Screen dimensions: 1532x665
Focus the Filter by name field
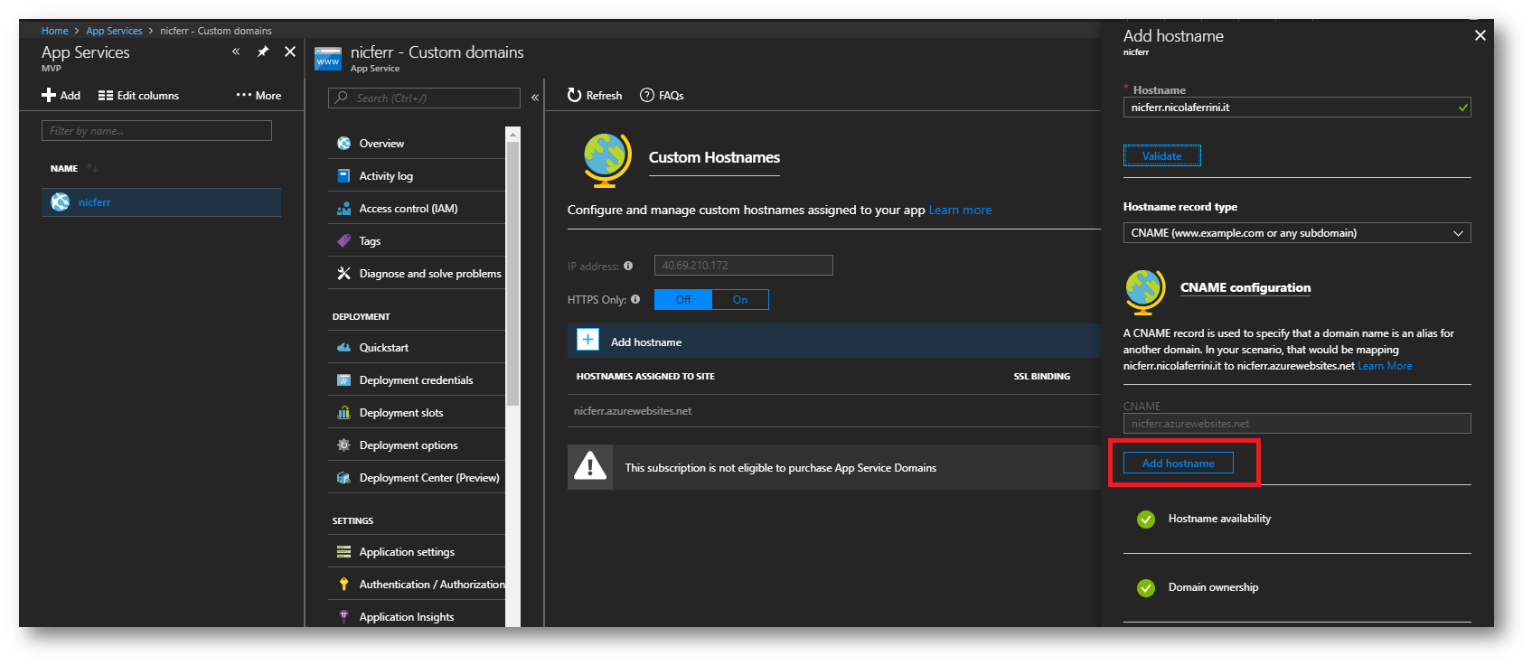click(156, 131)
